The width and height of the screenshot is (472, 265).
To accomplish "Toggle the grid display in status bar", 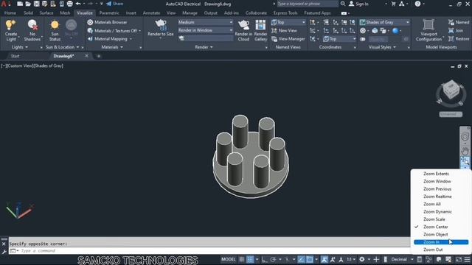I will (x=241, y=259).
